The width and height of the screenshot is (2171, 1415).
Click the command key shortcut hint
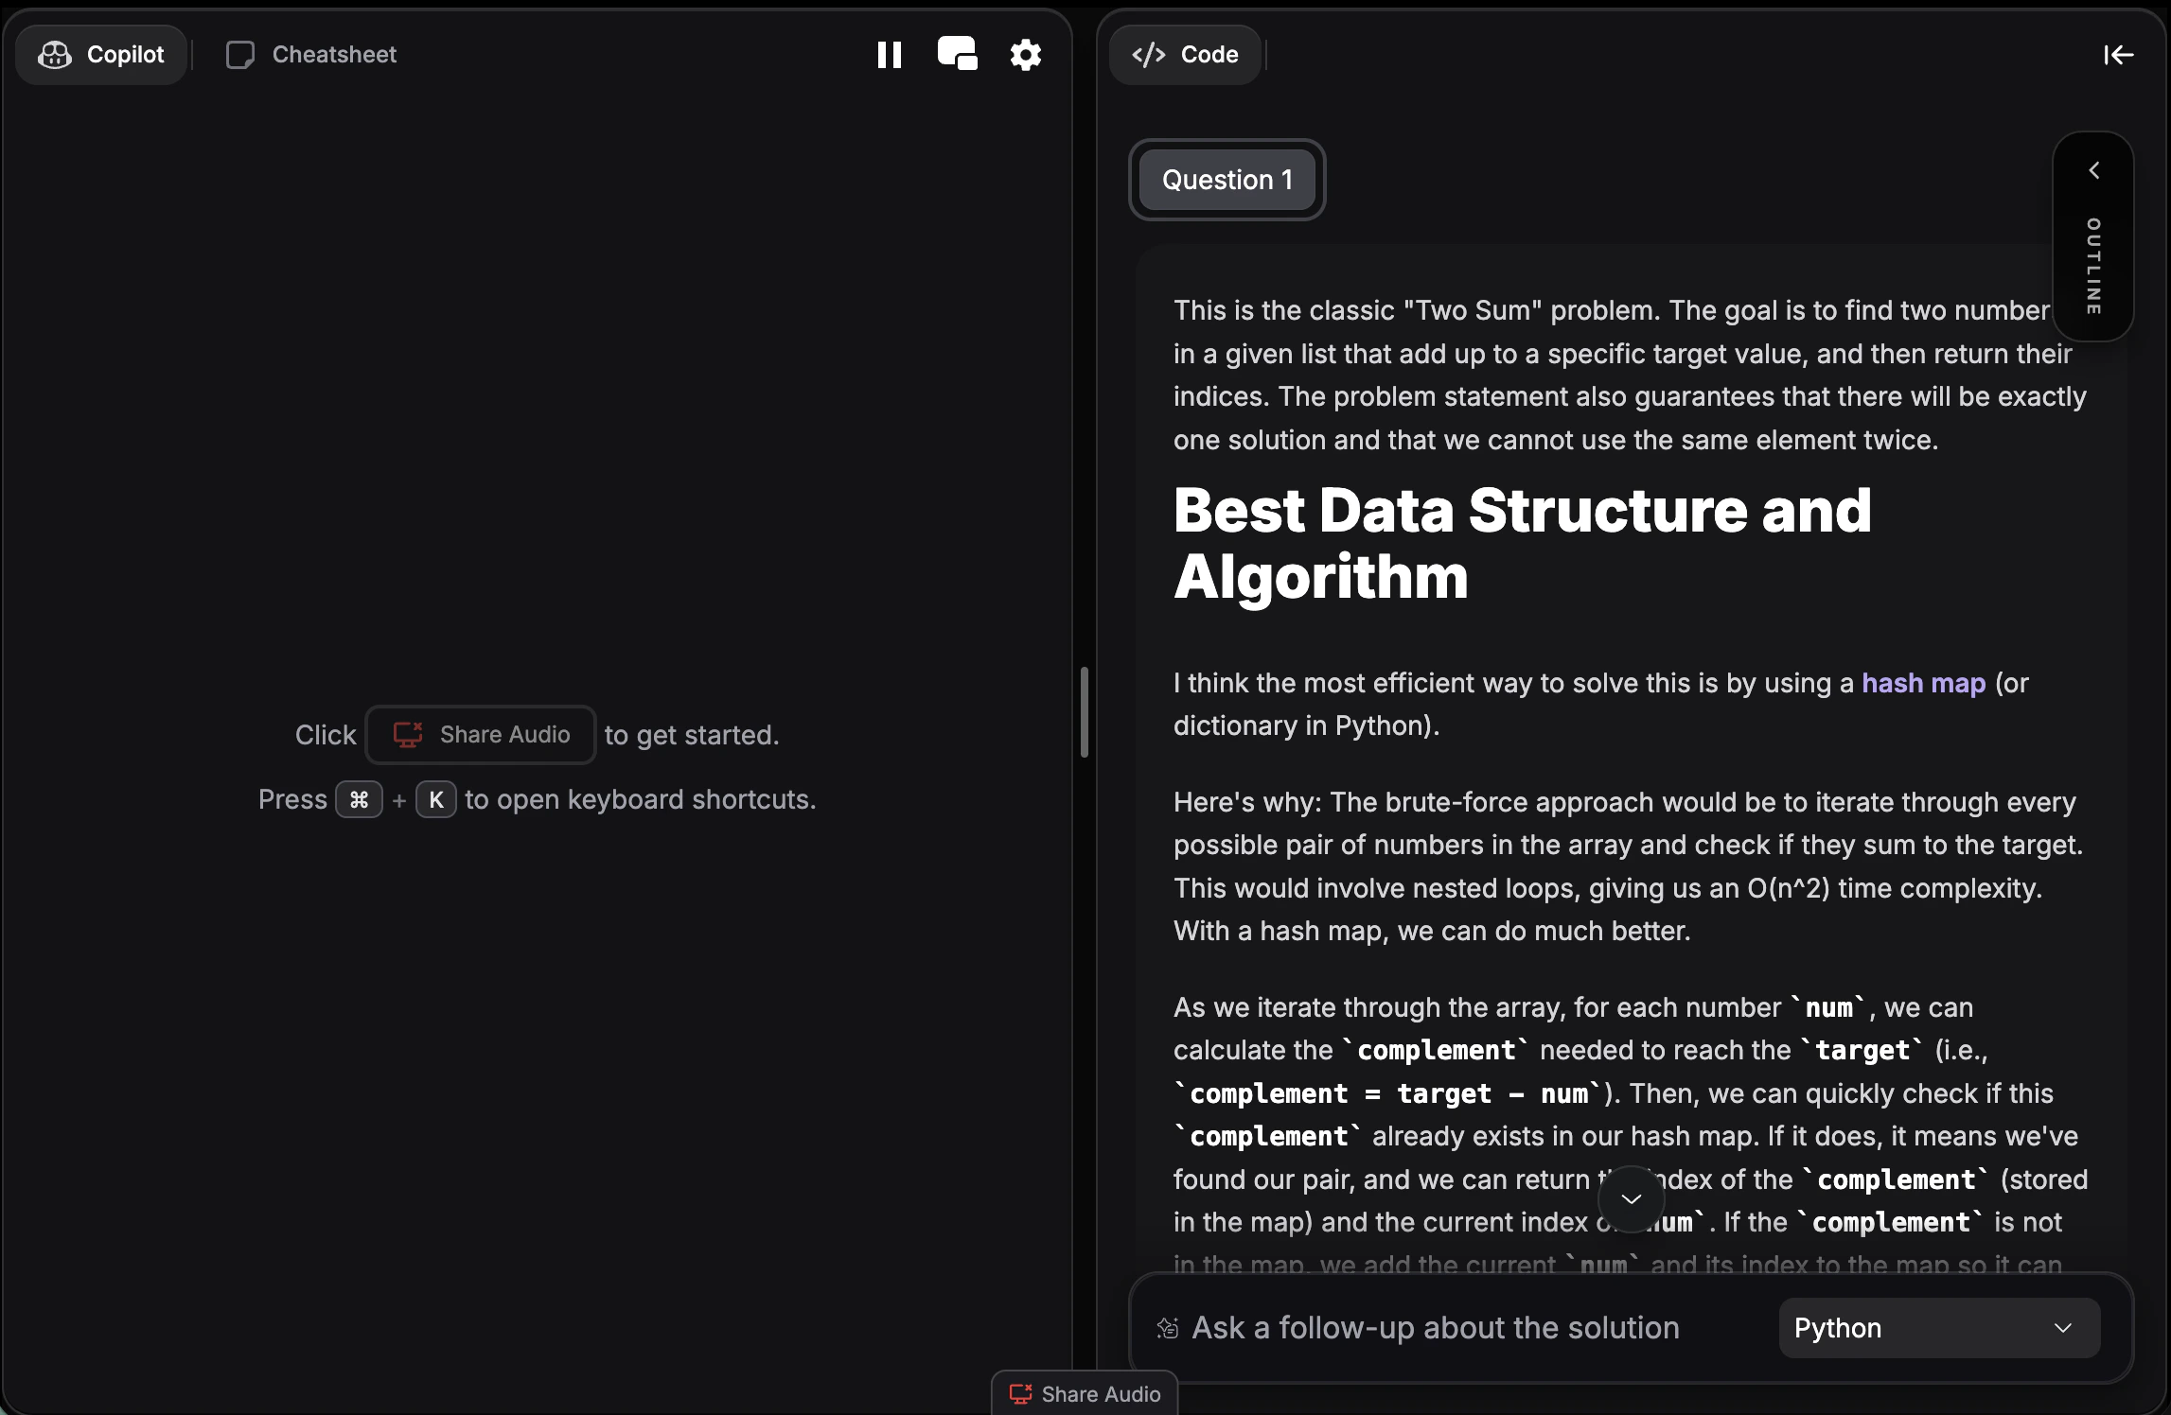click(359, 799)
